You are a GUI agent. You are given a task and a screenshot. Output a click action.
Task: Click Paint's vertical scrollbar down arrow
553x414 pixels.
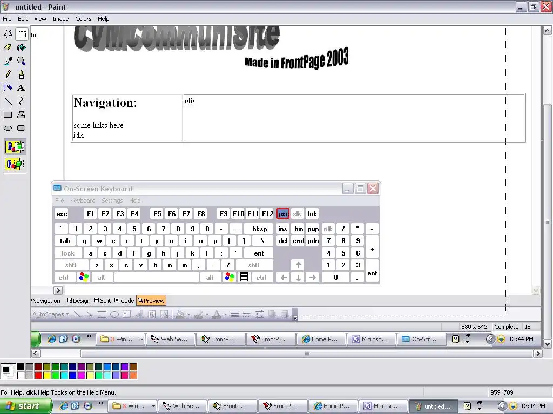(548, 344)
